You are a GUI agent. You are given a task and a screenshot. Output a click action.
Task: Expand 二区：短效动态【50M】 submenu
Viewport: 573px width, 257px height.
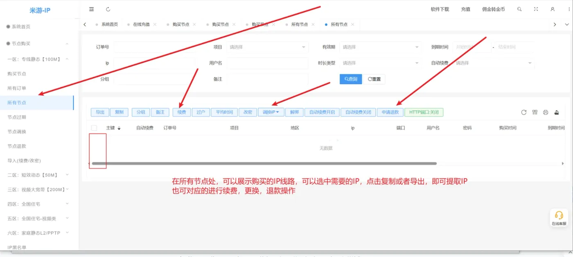(67, 175)
